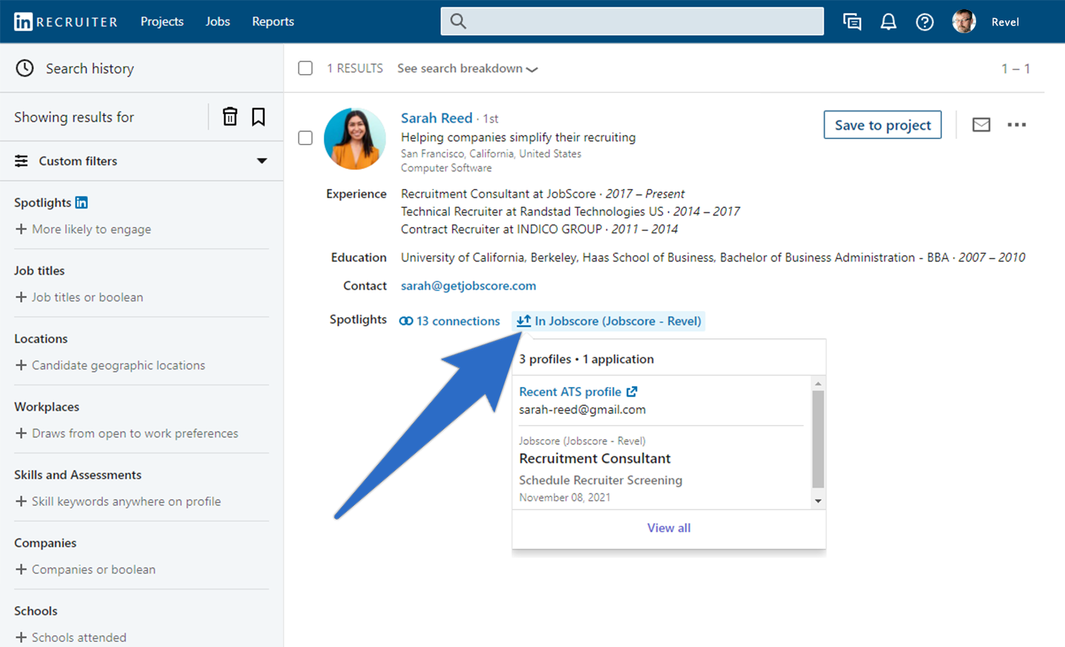
Task: Click the Custom filters sliders icon
Action: [22, 161]
